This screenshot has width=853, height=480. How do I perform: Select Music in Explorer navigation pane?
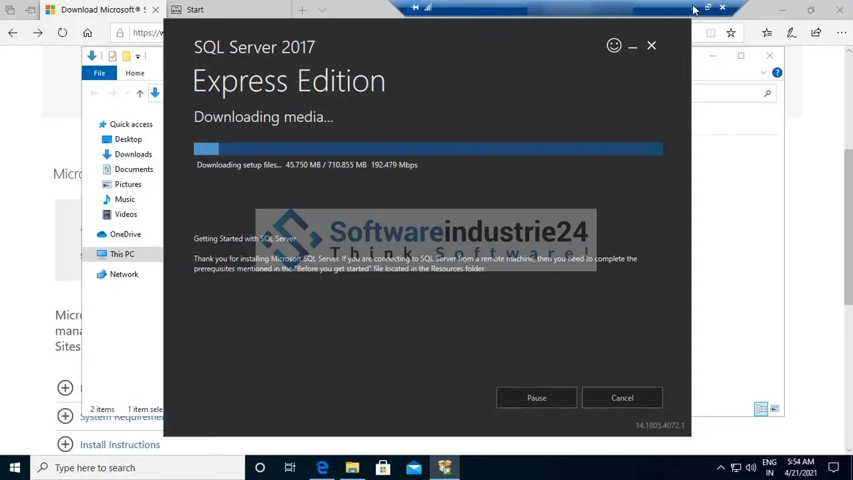tap(119, 199)
